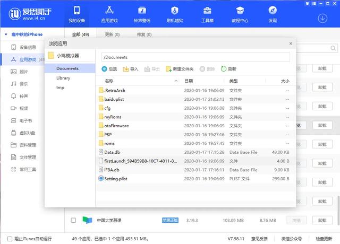Open the 刷机越狱 flash section

pyautogui.click(x=175, y=14)
